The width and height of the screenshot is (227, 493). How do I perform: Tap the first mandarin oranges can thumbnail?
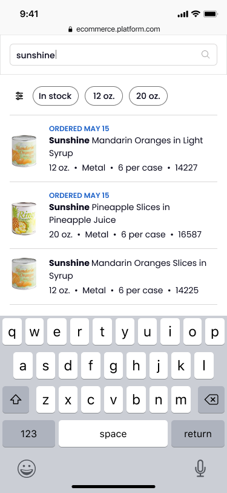(24, 151)
